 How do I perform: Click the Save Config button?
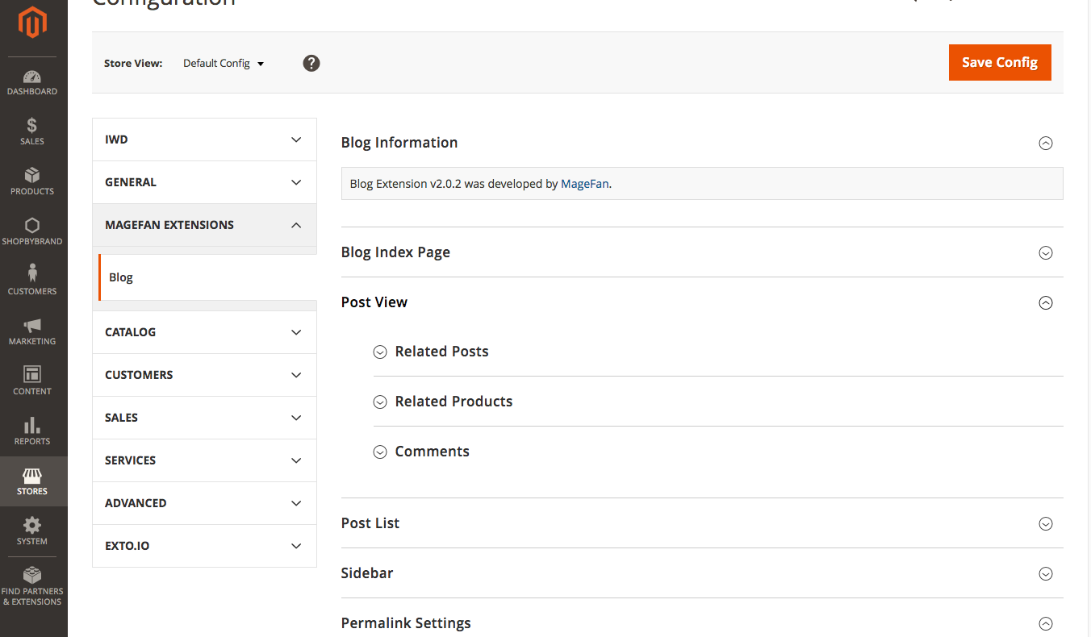(x=1000, y=62)
